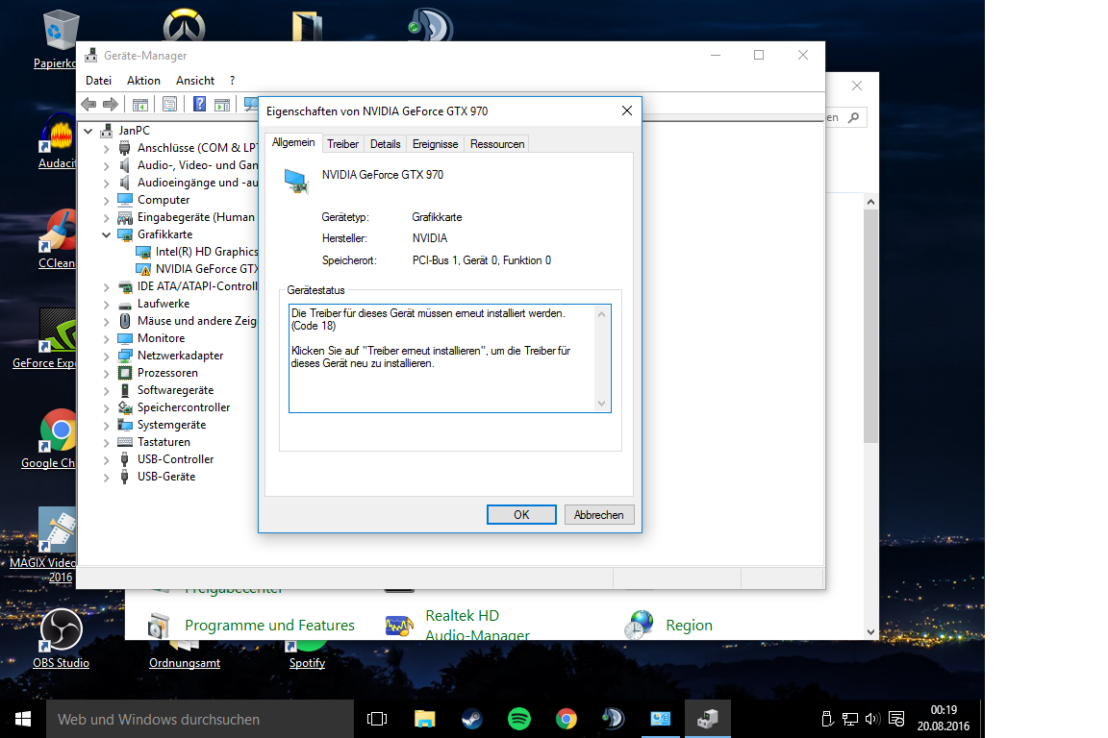This screenshot has height=738, width=1108.
Task: Click the Control Panel vertical scrollbar thumb
Action: [870, 327]
